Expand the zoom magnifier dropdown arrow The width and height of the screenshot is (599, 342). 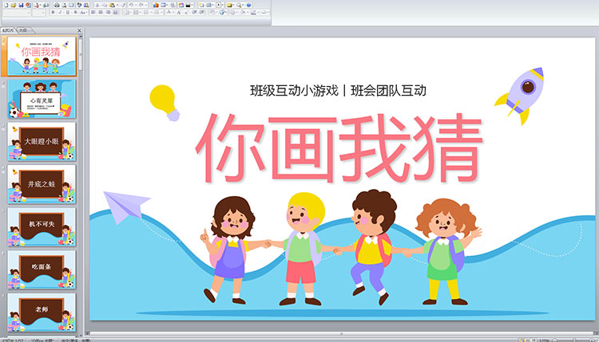[243, 6]
